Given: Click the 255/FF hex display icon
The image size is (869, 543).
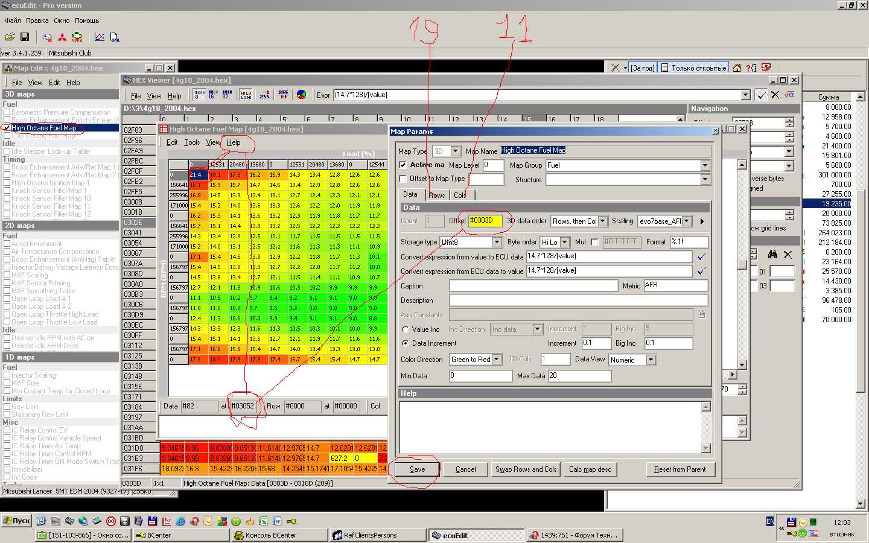Looking at the screenshot, I should point(283,95).
